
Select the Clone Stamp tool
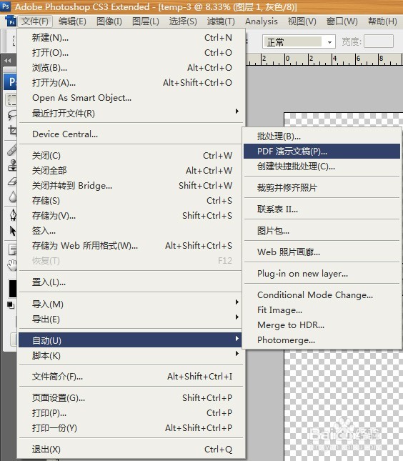coord(12,165)
